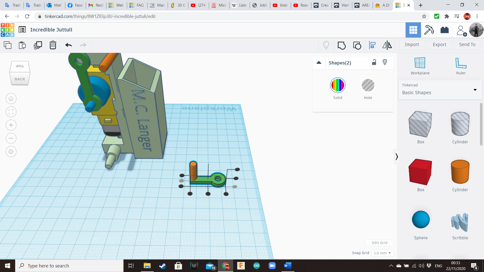This screenshot has height=272, width=484.
Task: Collapse the Shapes(2) inspector panel
Action: [319, 63]
